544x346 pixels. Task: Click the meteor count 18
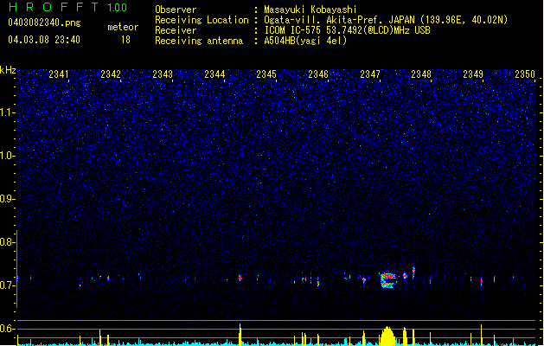pos(125,40)
